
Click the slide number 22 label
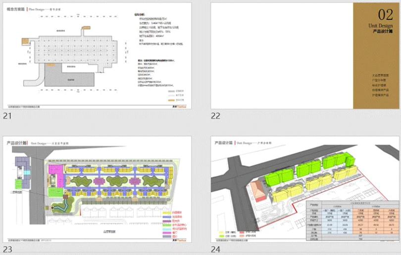[x=215, y=116]
